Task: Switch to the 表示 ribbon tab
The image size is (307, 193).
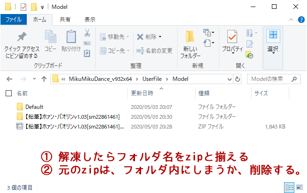Action: [90, 20]
